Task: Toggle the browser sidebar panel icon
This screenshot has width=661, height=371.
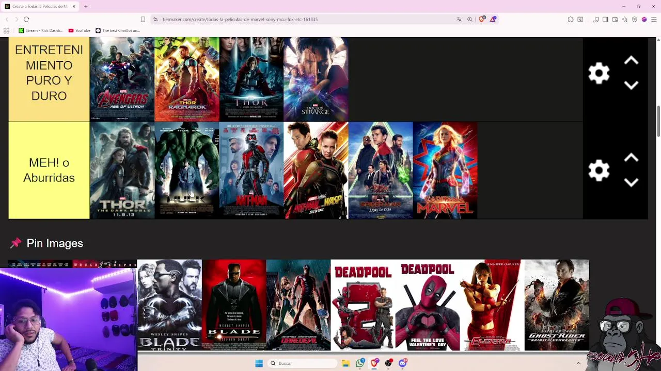Action: click(606, 19)
